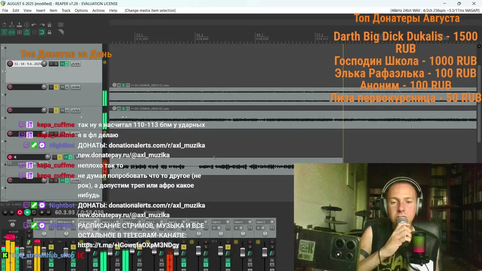Open Edit menu
This screenshot has width=482, height=271.
click(15, 11)
